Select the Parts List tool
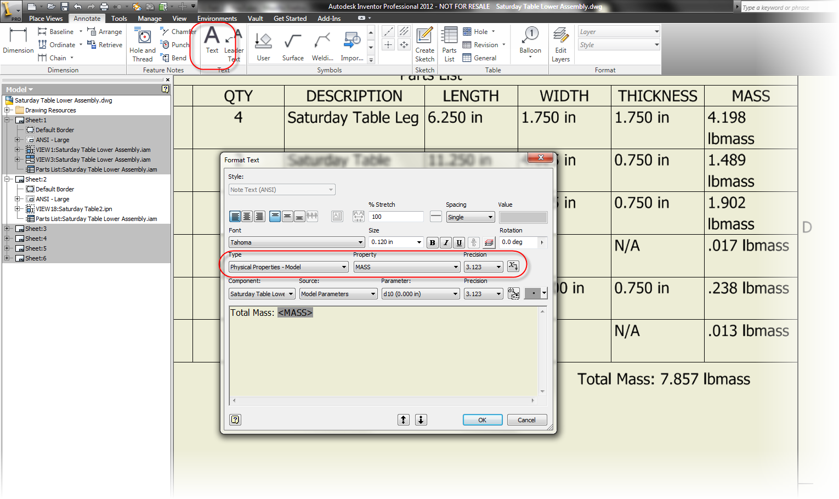Image resolution: width=839 pixels, height=499 pixels. (449, 44)
